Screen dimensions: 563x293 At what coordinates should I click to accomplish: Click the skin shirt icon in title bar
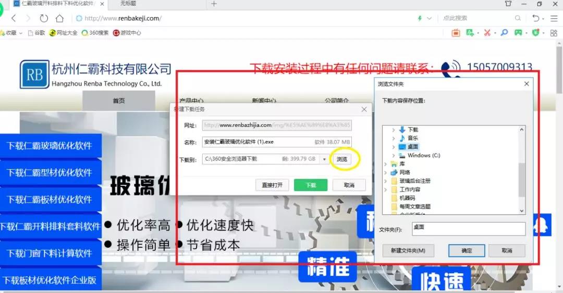[508, 4]
